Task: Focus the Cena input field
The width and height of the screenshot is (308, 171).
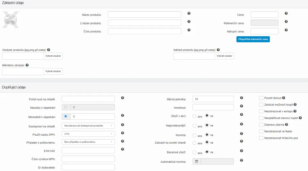Action: coord(264,14)
